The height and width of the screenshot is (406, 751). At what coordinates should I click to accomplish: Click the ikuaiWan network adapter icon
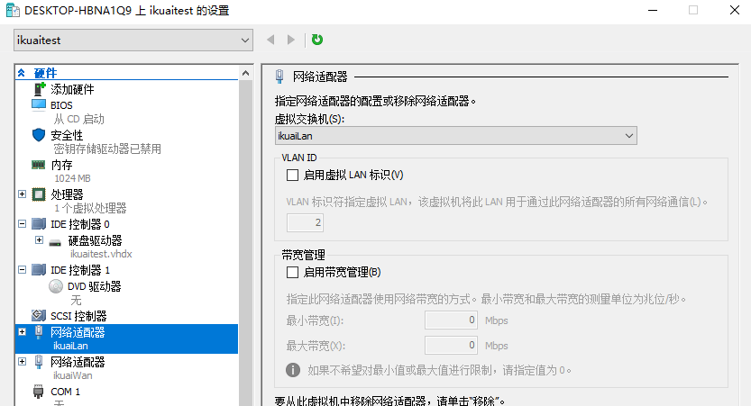point(39,362)
